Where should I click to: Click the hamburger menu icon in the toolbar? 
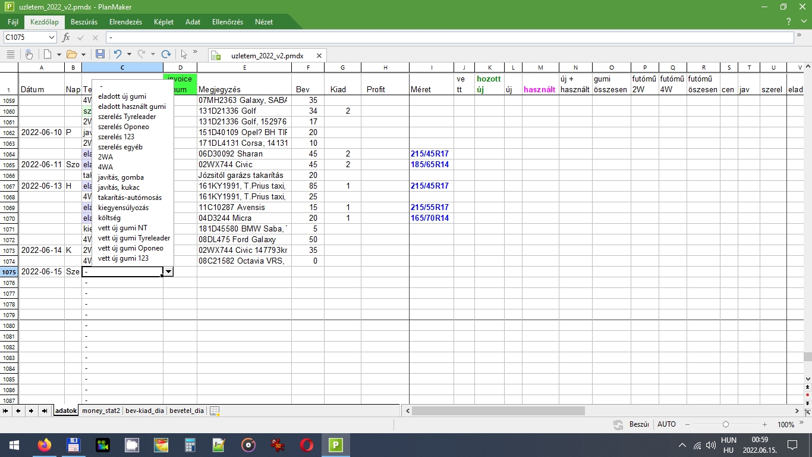point(10,54)
